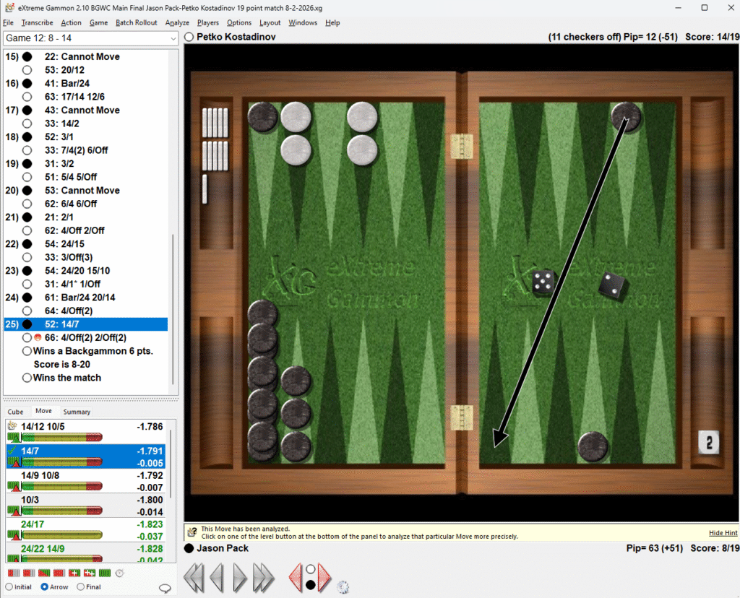Select move row '33: 3/Off(3)'
This screenshot has height=598, width=740.
click(x=86, y=257)
